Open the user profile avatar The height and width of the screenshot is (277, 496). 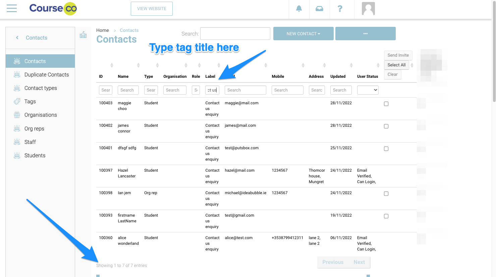[368, 9]
